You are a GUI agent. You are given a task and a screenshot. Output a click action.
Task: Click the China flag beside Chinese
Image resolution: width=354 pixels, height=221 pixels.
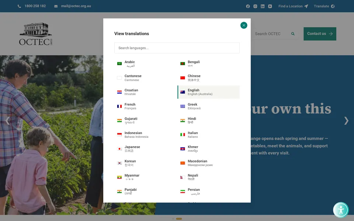183,78
